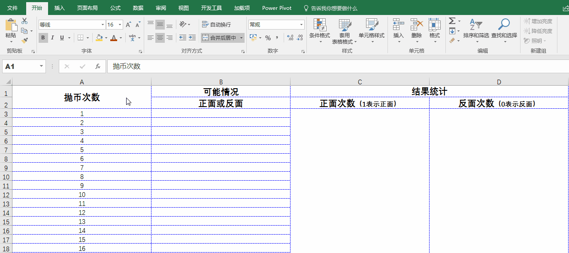
Task: Switch to 插入 (Insert) tab
Action: [60, 8]
